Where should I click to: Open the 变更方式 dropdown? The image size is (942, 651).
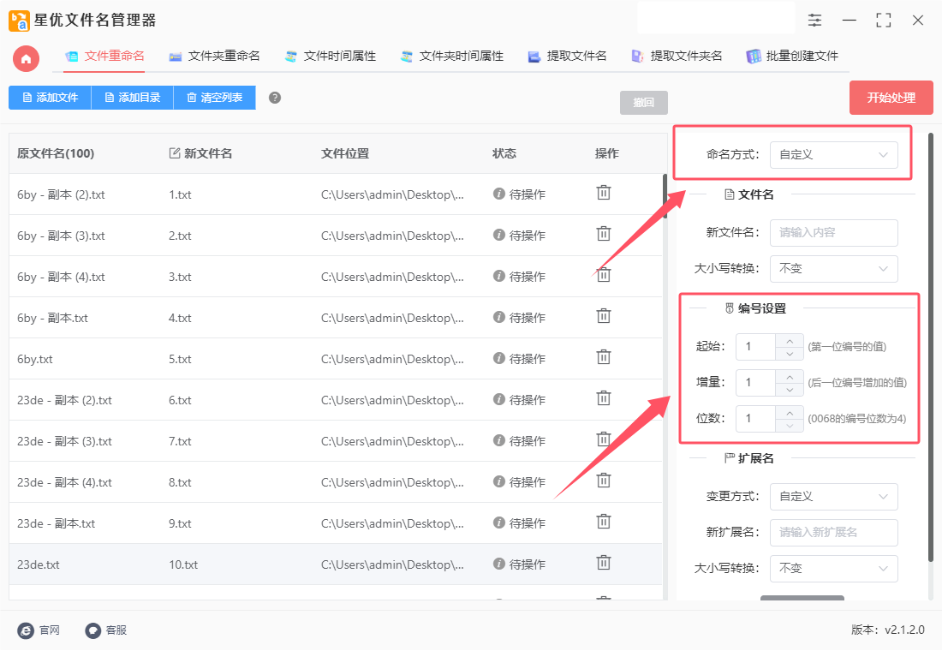coord(833,497)
